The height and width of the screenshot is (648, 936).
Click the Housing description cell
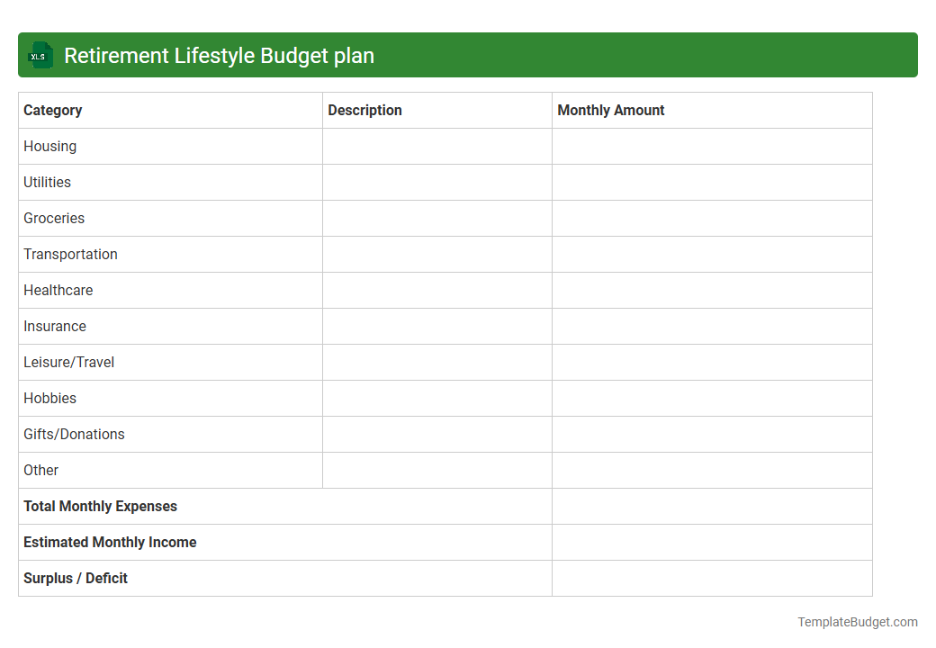(x=436, y=146)
